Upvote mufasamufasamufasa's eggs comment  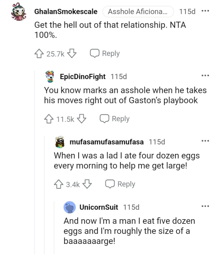tap(59, 184)
